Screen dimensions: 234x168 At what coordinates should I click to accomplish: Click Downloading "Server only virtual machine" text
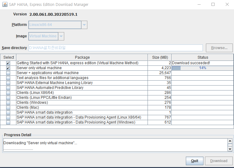click(x=40, y=143)
